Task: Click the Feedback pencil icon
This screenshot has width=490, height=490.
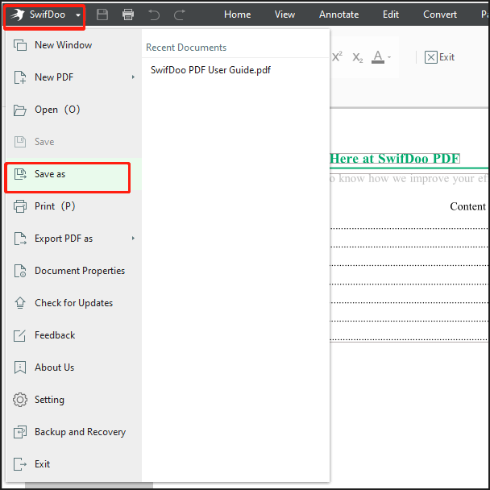Action: [x=19, y=335]
